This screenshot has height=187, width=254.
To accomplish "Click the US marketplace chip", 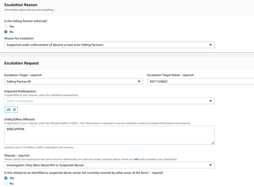I will tap(11, 110).
